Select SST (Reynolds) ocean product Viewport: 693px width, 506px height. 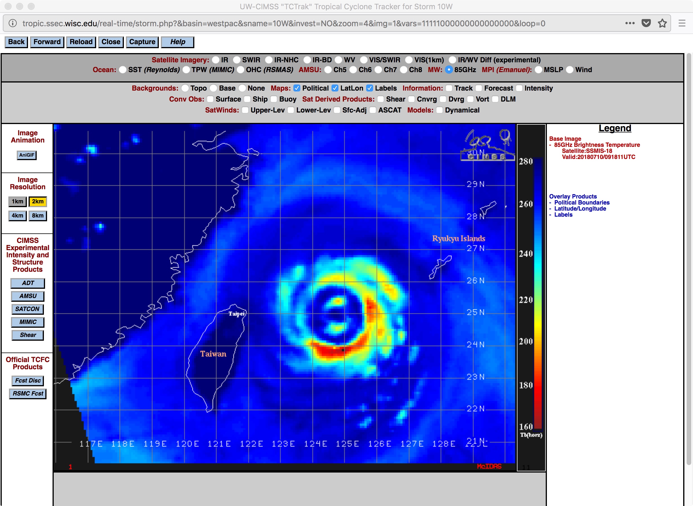tap(123, 70)
